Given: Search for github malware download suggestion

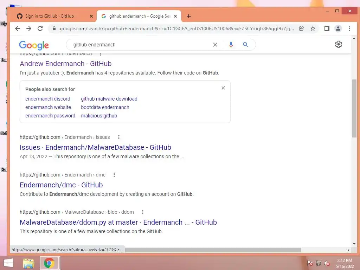Looking at the screenshot, I should [x=109, y=99].
